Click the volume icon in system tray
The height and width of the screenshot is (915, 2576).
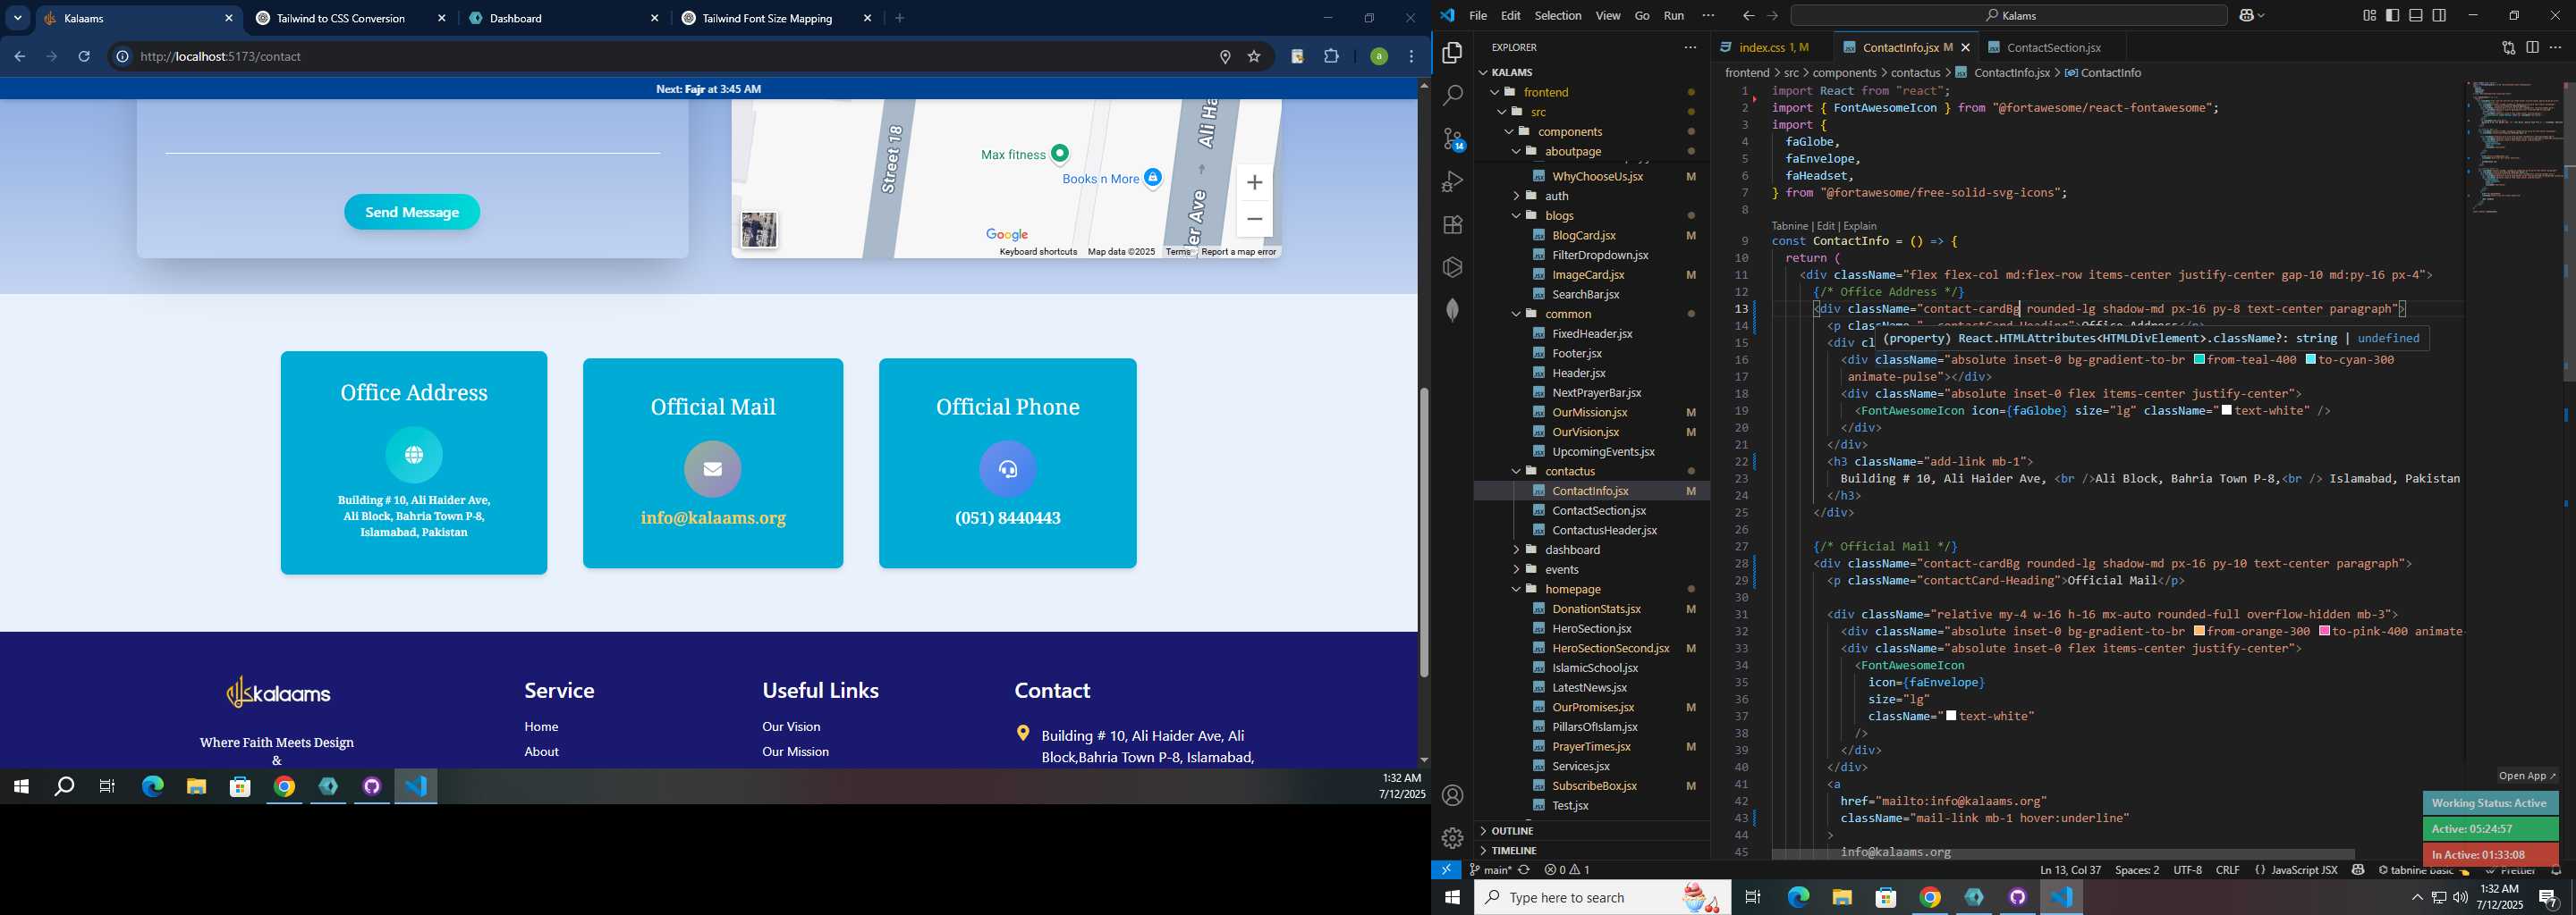click(x=2460, y=898)
